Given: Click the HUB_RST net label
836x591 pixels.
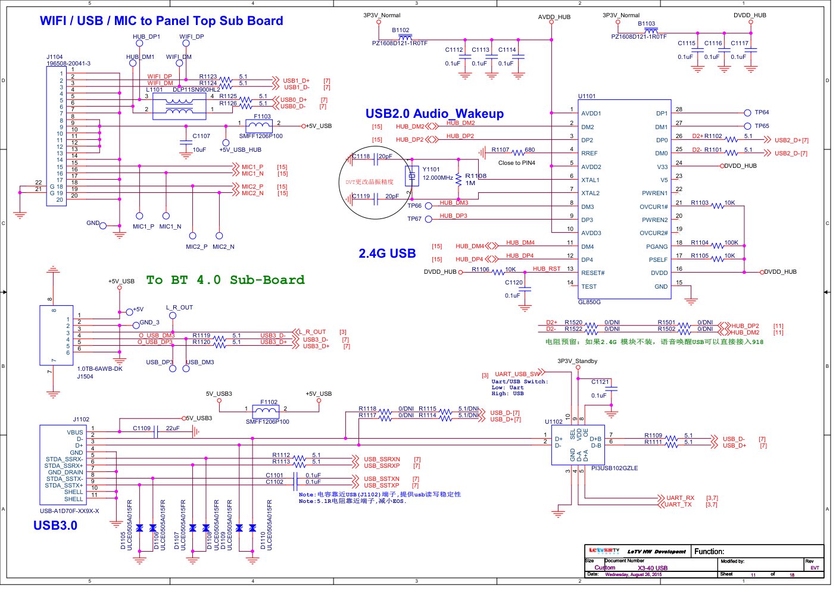Looking at the screenshot, I should point(547,269).
